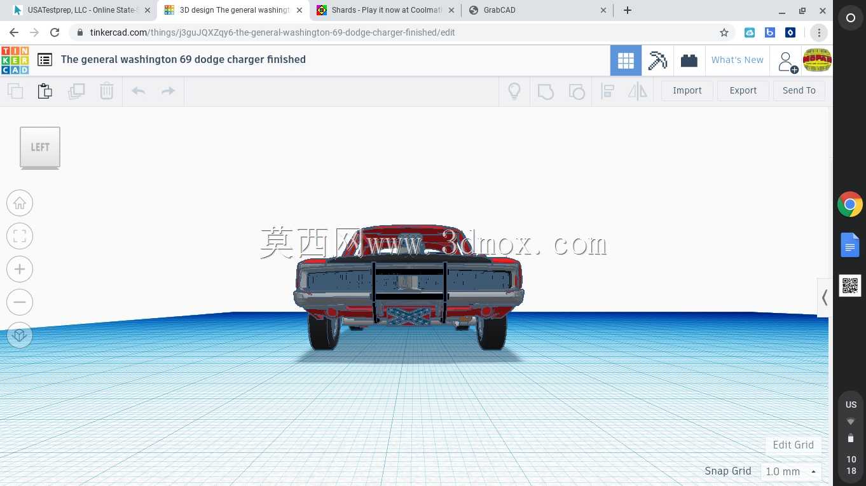The width and height of the screenshot is (866, 486).
Task: Expand the collapsed shapes side panel
Action: coord(824,297)
